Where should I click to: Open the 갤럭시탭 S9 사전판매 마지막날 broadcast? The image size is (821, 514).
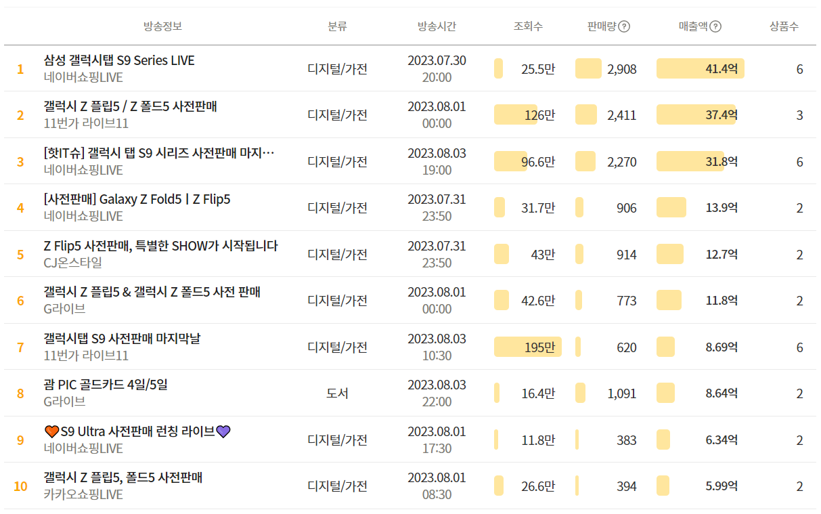(122, 338)
